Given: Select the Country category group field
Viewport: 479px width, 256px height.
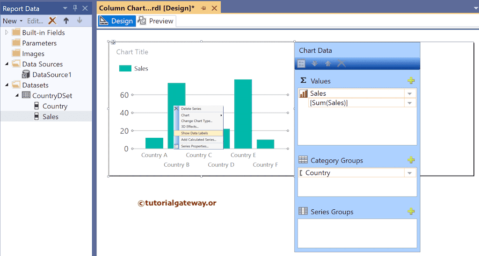Looking at the screenshot, I should coord(351,173).
